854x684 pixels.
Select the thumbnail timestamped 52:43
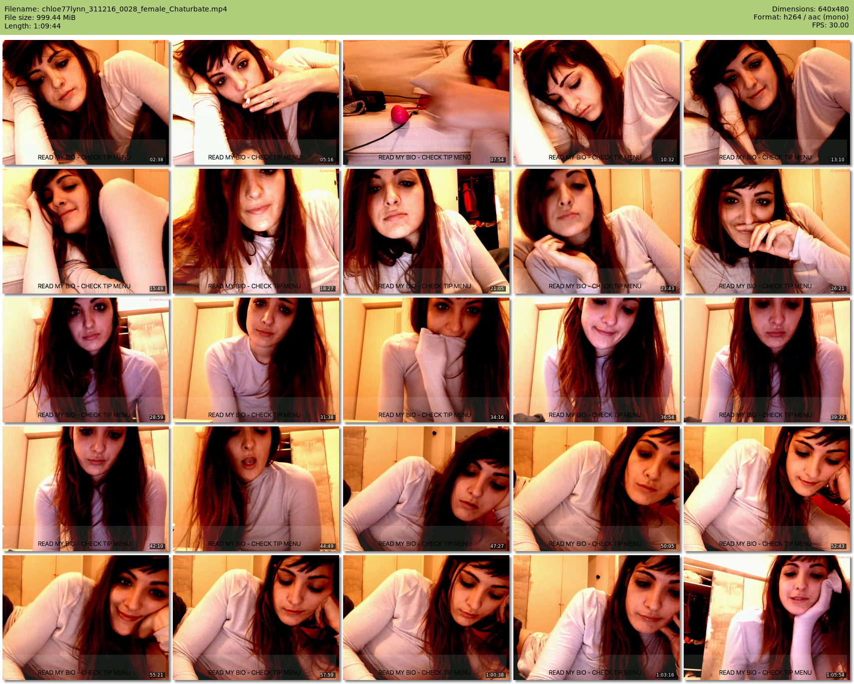point(767,489)
